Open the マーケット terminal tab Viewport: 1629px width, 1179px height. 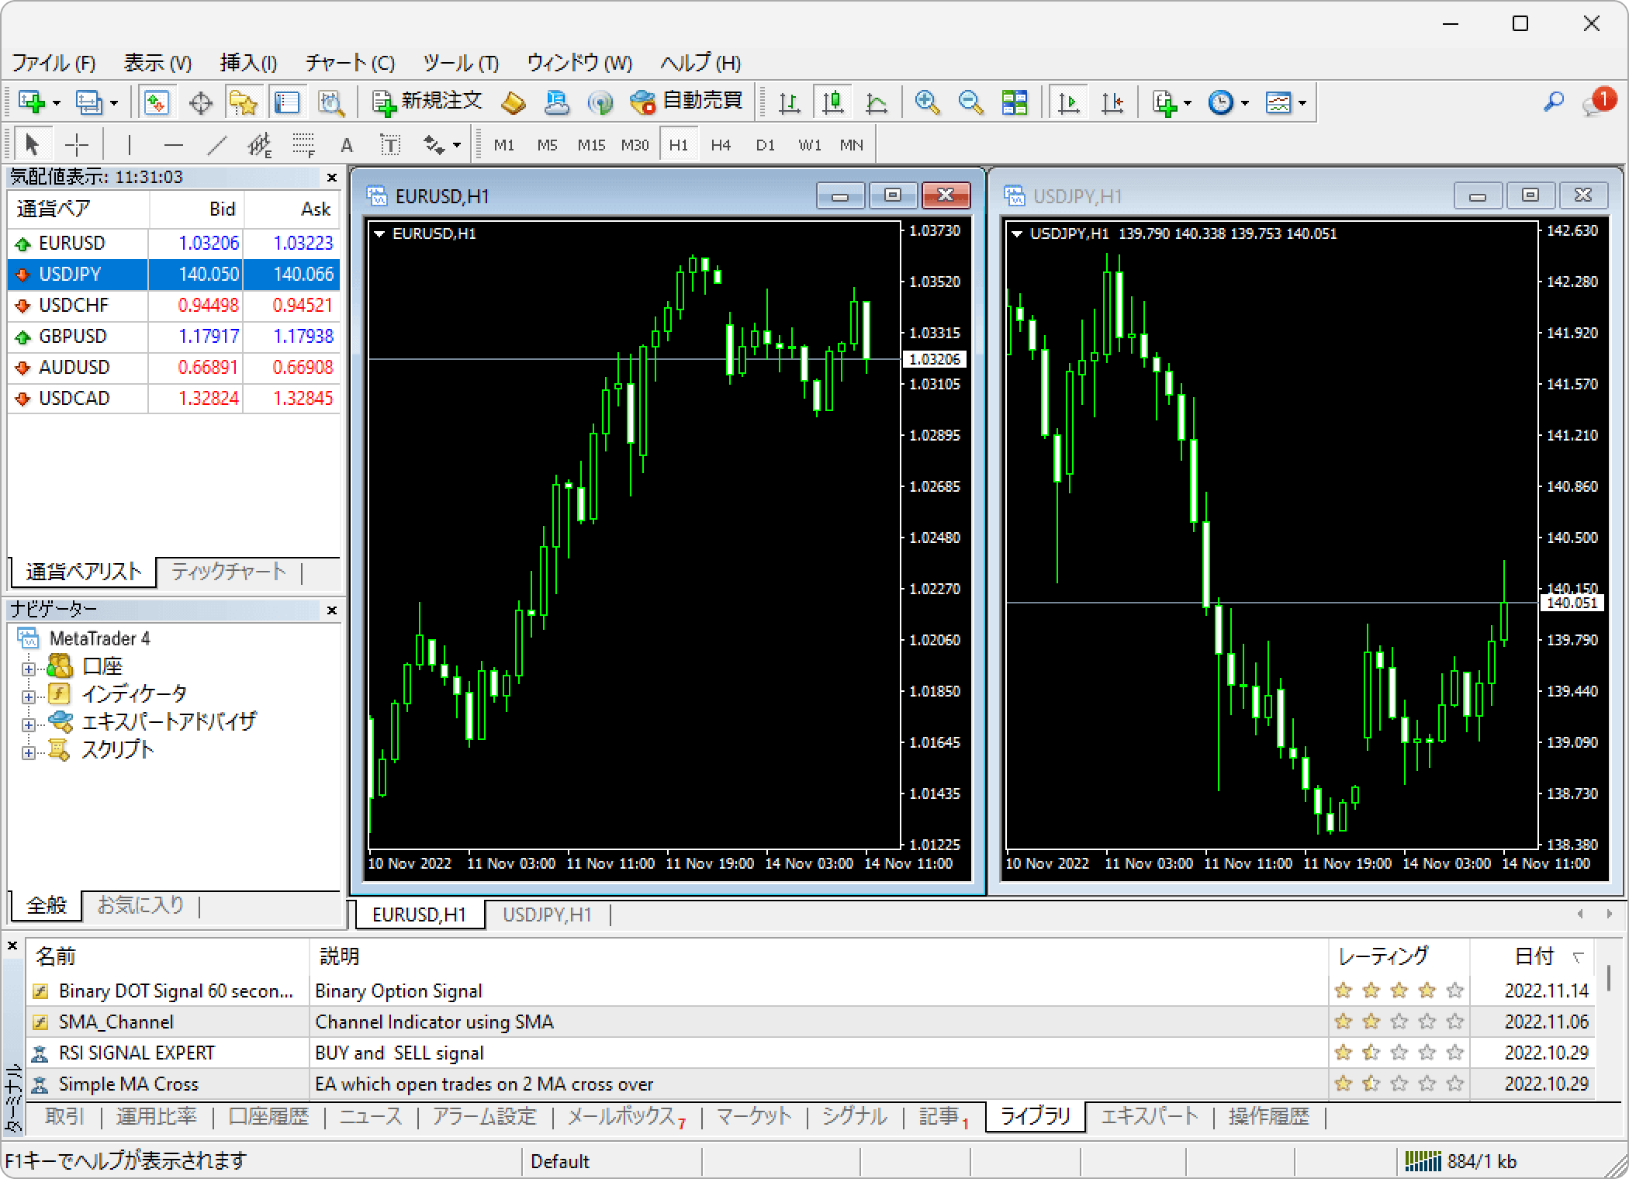click(753, 1117)
